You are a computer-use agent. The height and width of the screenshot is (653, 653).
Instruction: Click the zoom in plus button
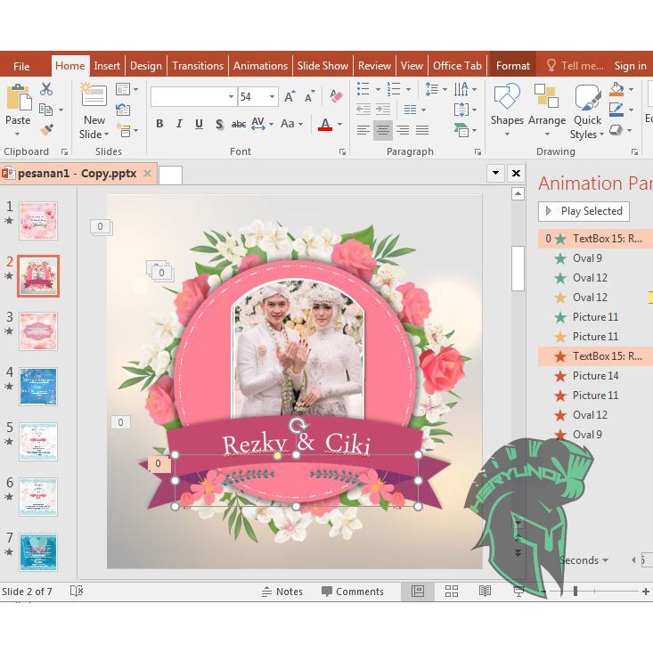646,592
